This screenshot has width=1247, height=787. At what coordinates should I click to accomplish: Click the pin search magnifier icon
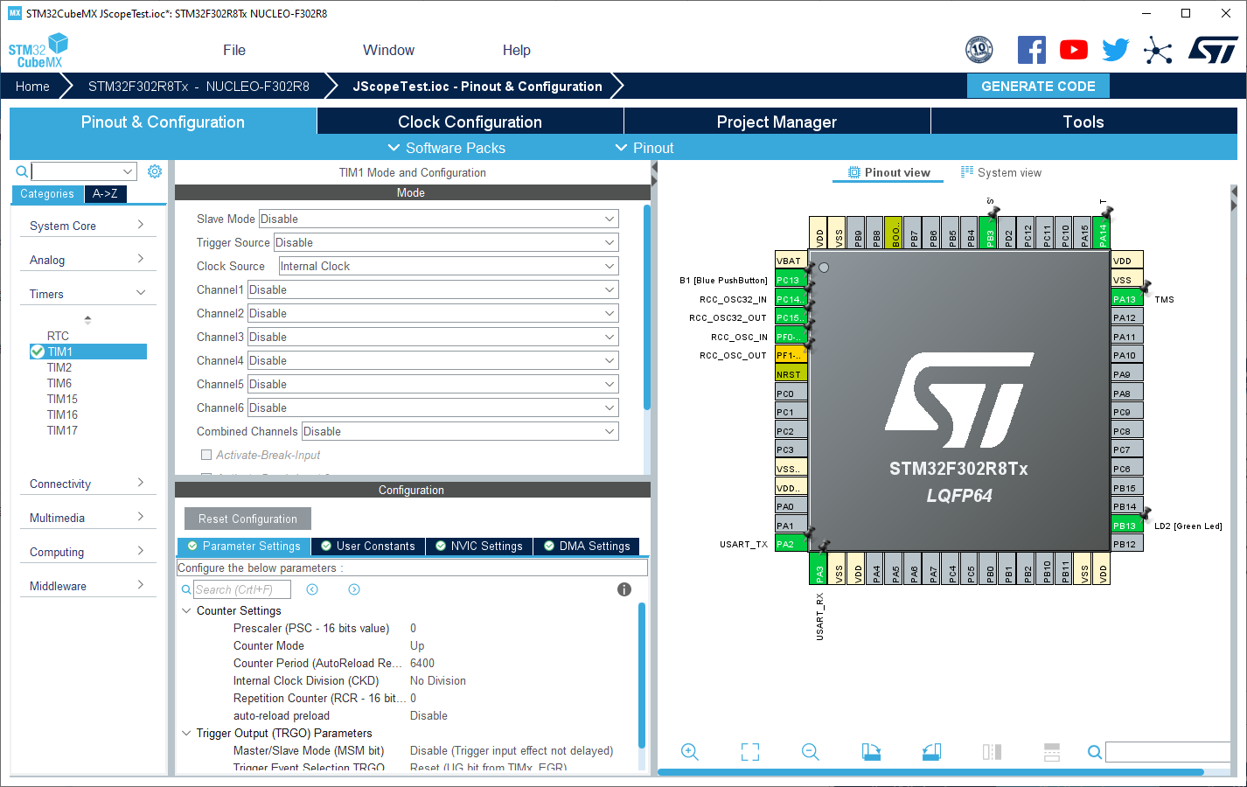point(1095,752)
